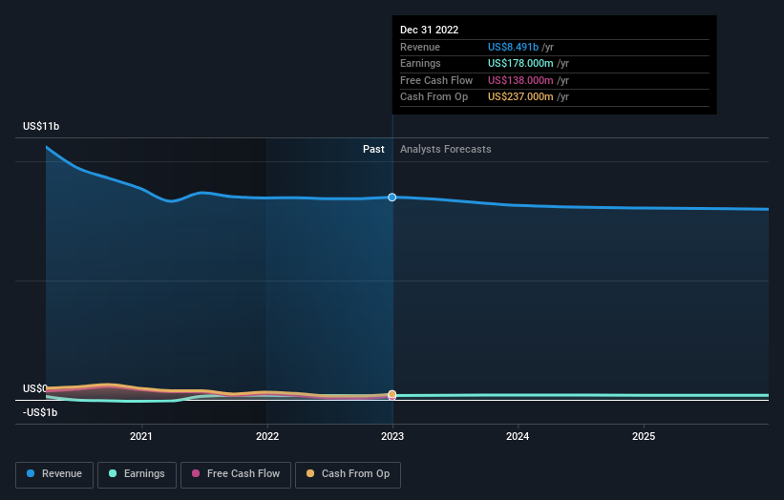Click the pink Free Cash Flow legend dot
The height and width of the screenshot is (500, 784).
pos(196,473)
